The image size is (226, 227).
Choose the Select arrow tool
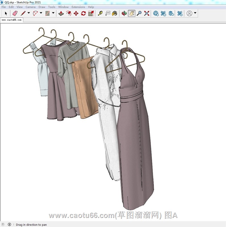tap(6, 13)
